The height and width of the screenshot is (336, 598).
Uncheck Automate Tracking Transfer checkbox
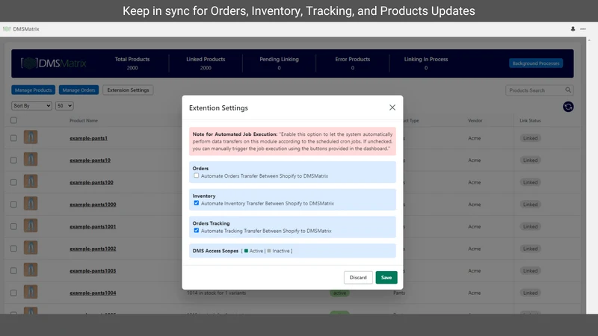(x=196, y=231)
